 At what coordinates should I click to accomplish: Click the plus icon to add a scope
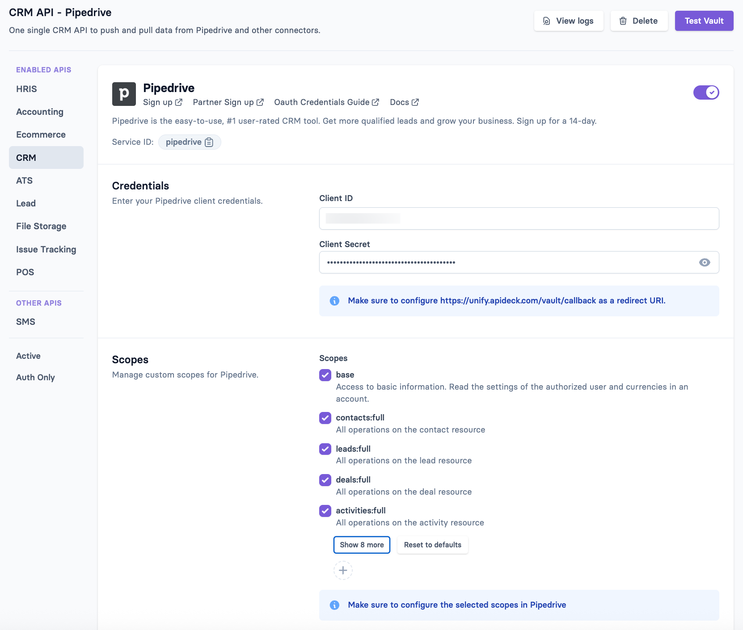(343, 571)
